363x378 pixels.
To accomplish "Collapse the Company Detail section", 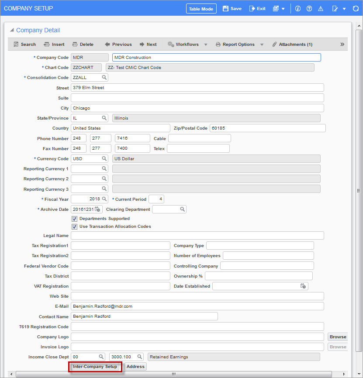I will tap(12, 30).
